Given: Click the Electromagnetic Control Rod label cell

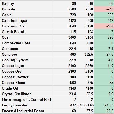Looking at the screenshot, I should click(27, 99).
